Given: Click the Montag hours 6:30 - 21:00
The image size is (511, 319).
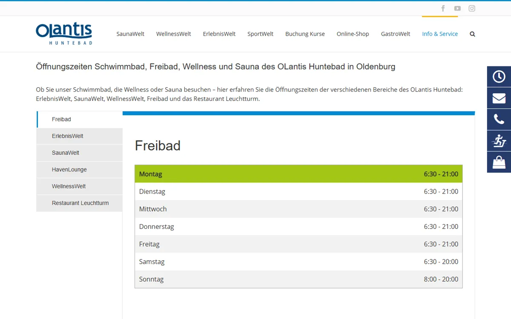Looking at the screenshot, I should tap(441, 174).
